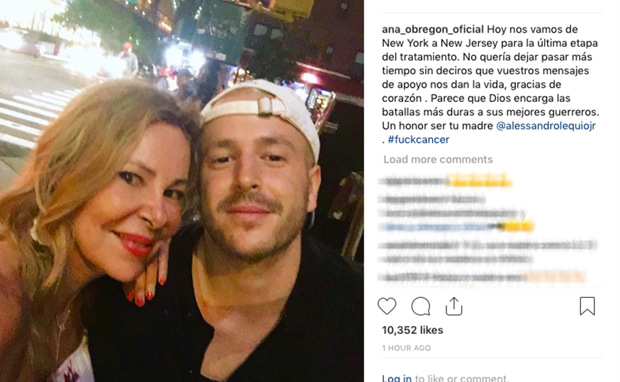Save the post with the bookmark icon
Viewport: 620px width, 382px height.
click(x=587, y=306)
